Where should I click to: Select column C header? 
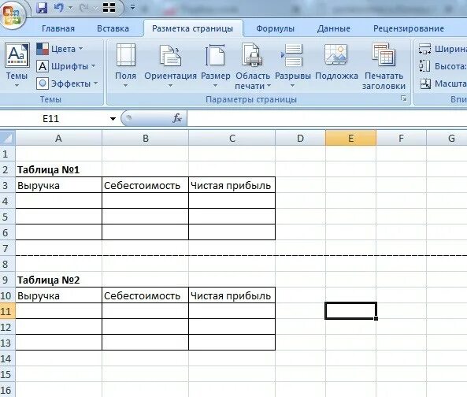tap(232, 138)
